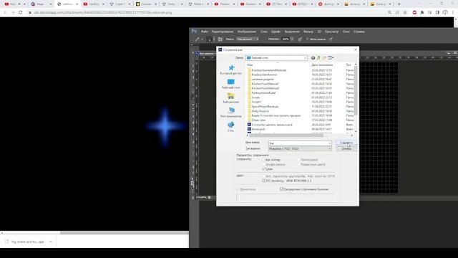The image size is (458, 258).
Task: Open the Изображение menu
Action: pyautogui.click(x=247, y=32)
